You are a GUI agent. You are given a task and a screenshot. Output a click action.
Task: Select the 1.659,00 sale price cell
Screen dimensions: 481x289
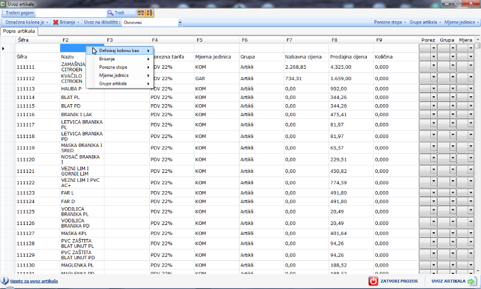point(351,79)
